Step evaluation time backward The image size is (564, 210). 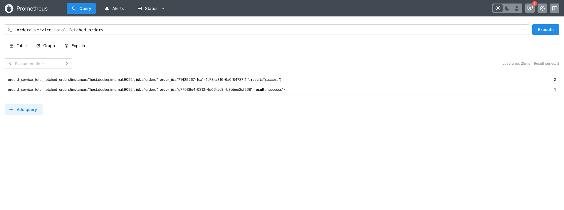pyautogui.click(x=10, y=64)
